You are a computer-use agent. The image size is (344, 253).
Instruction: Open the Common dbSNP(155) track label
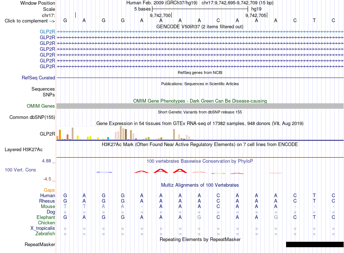pos(32,117)
